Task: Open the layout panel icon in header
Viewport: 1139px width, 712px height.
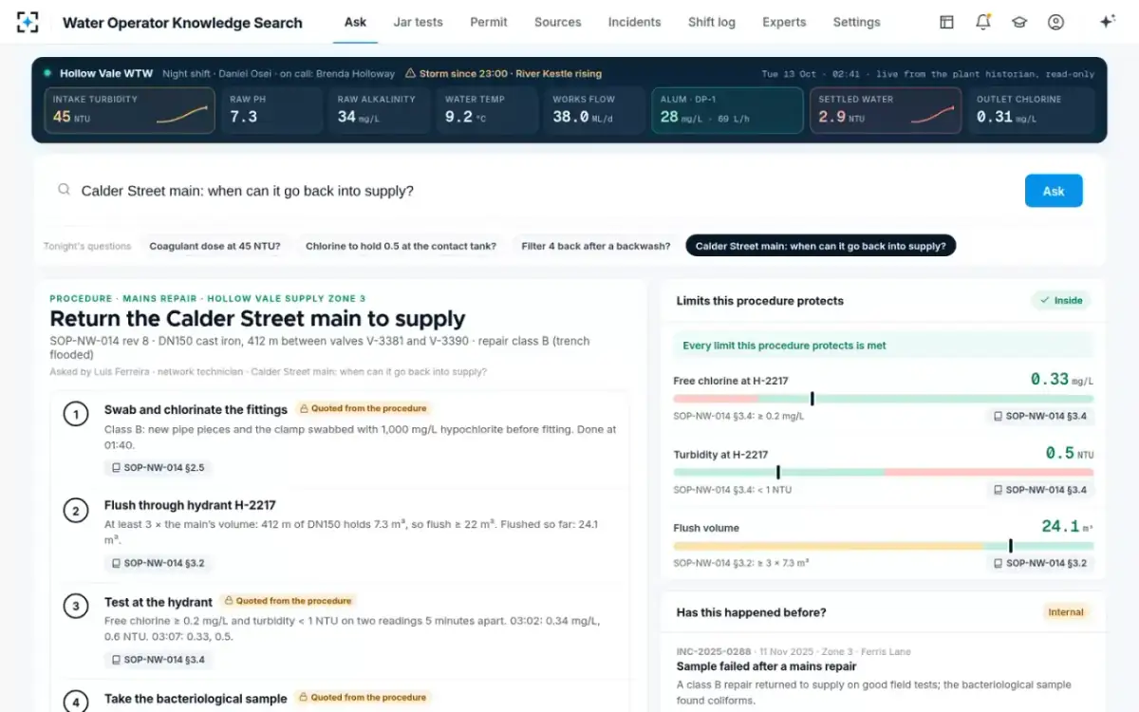Action: tap(946, 22)
